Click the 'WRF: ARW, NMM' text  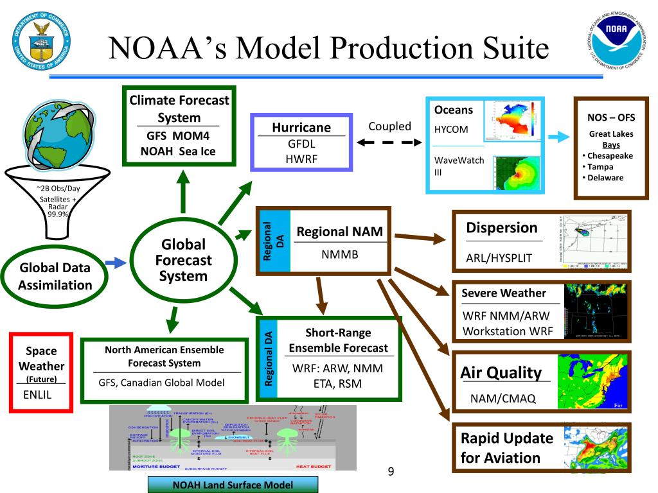337,368
